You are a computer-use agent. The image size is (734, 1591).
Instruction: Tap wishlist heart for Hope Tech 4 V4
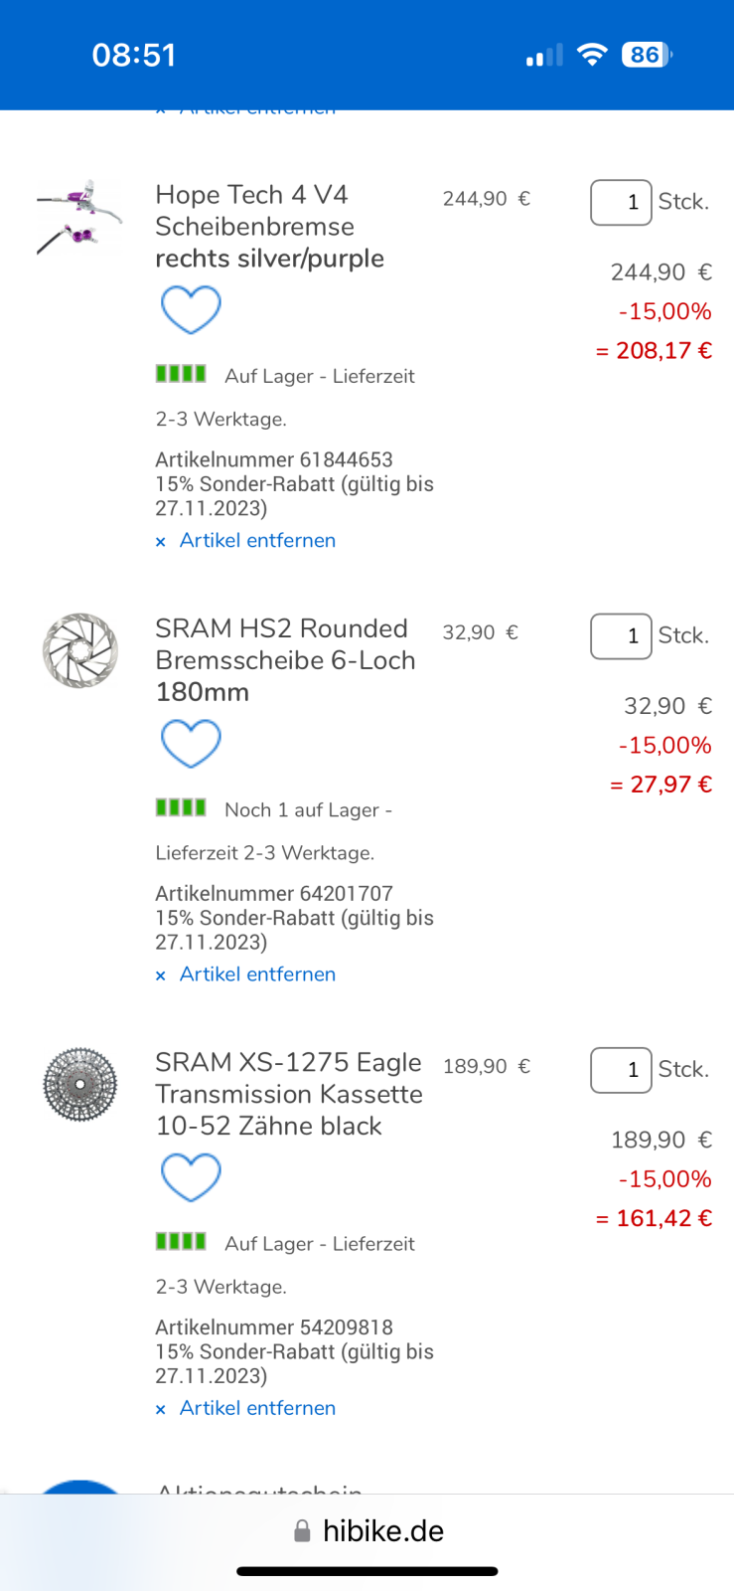click(191, 309)
